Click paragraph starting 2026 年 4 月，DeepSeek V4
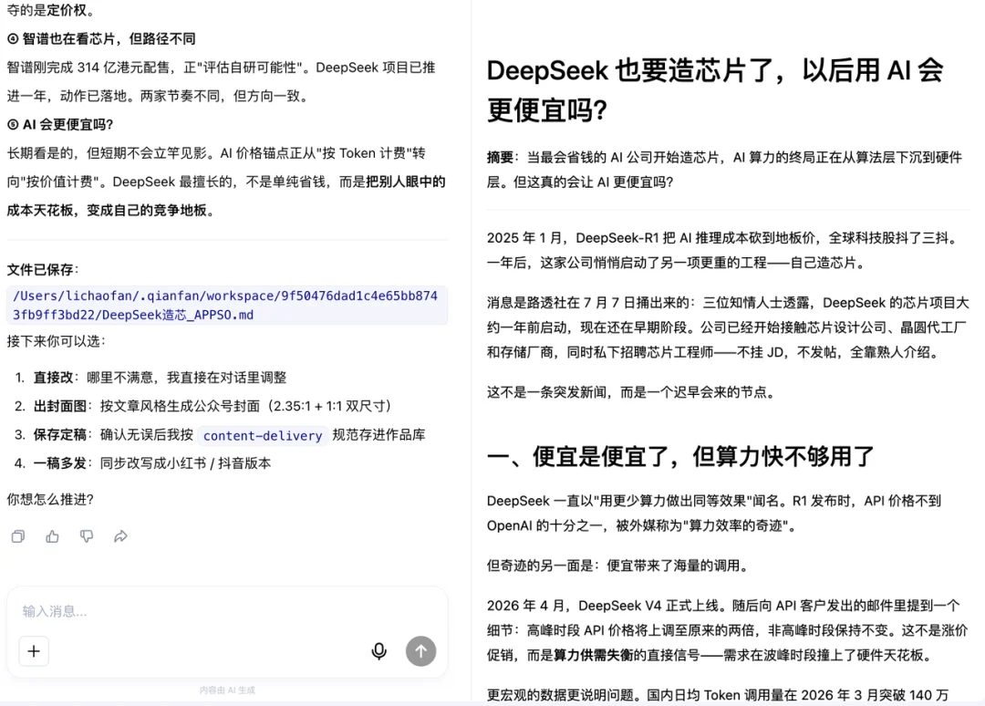985x706 pixels. (x=728, y=630)
